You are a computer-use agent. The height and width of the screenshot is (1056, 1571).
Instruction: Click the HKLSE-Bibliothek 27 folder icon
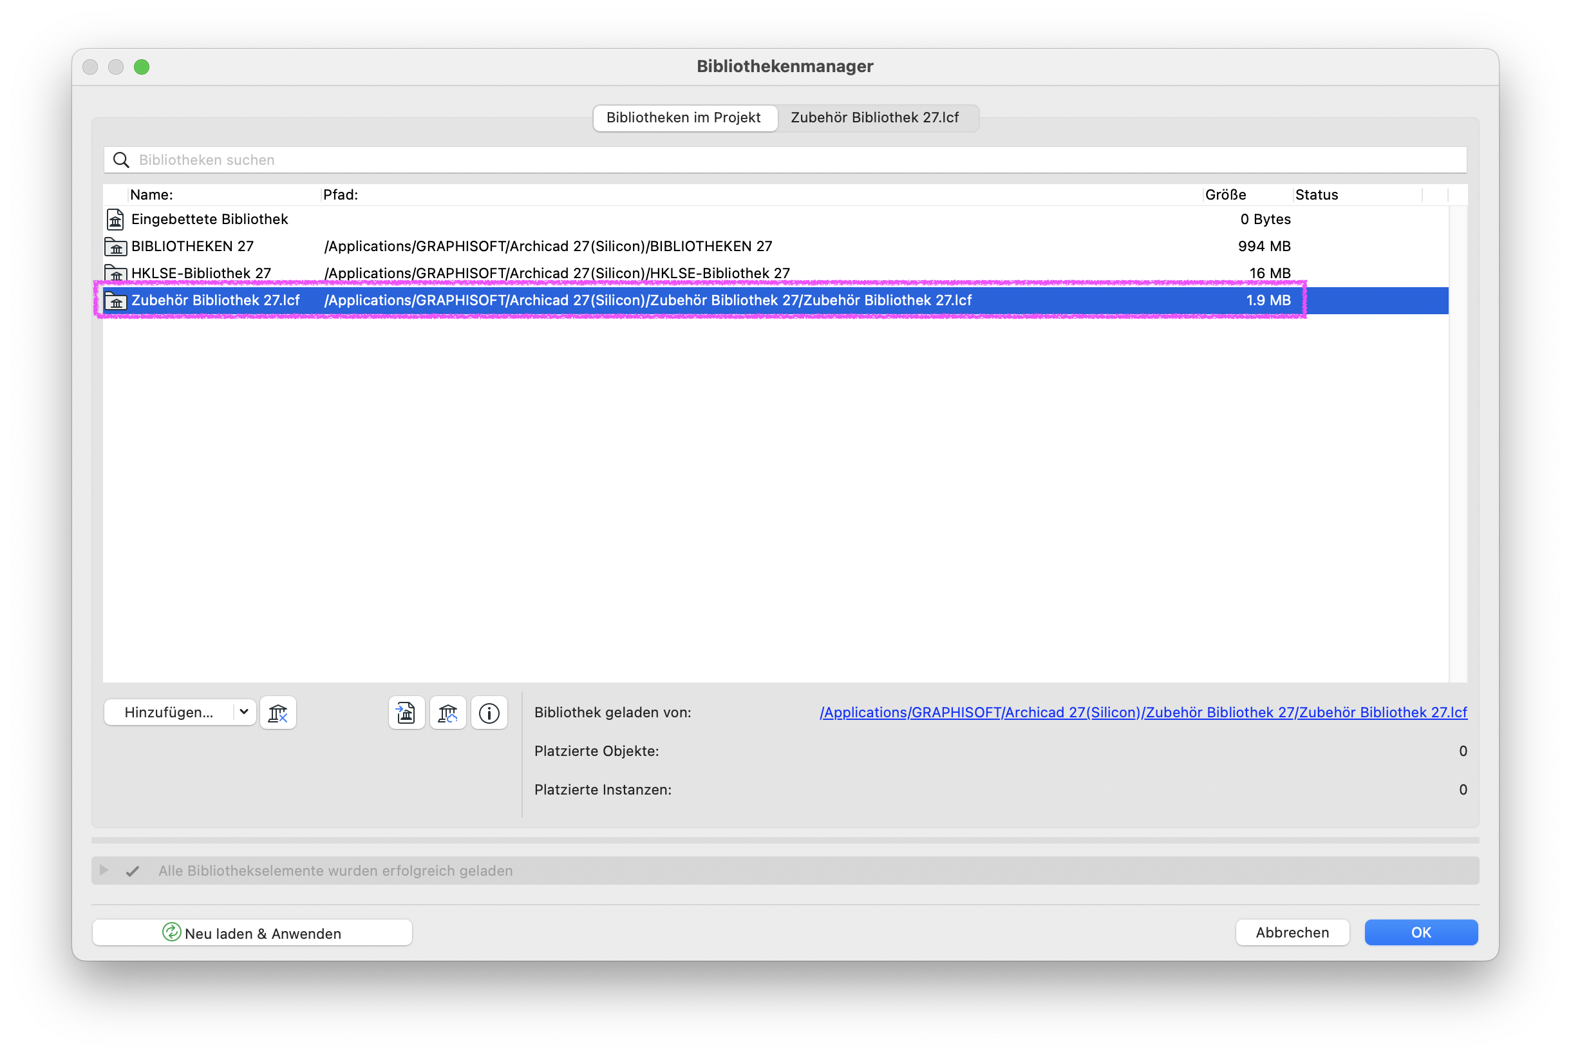tap(116, 274)
